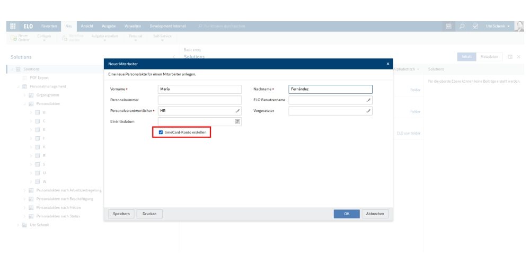Switch to the Favoriten ribbon tab
This screenshot has width=530, height=273.
click(x=49, y=26)
